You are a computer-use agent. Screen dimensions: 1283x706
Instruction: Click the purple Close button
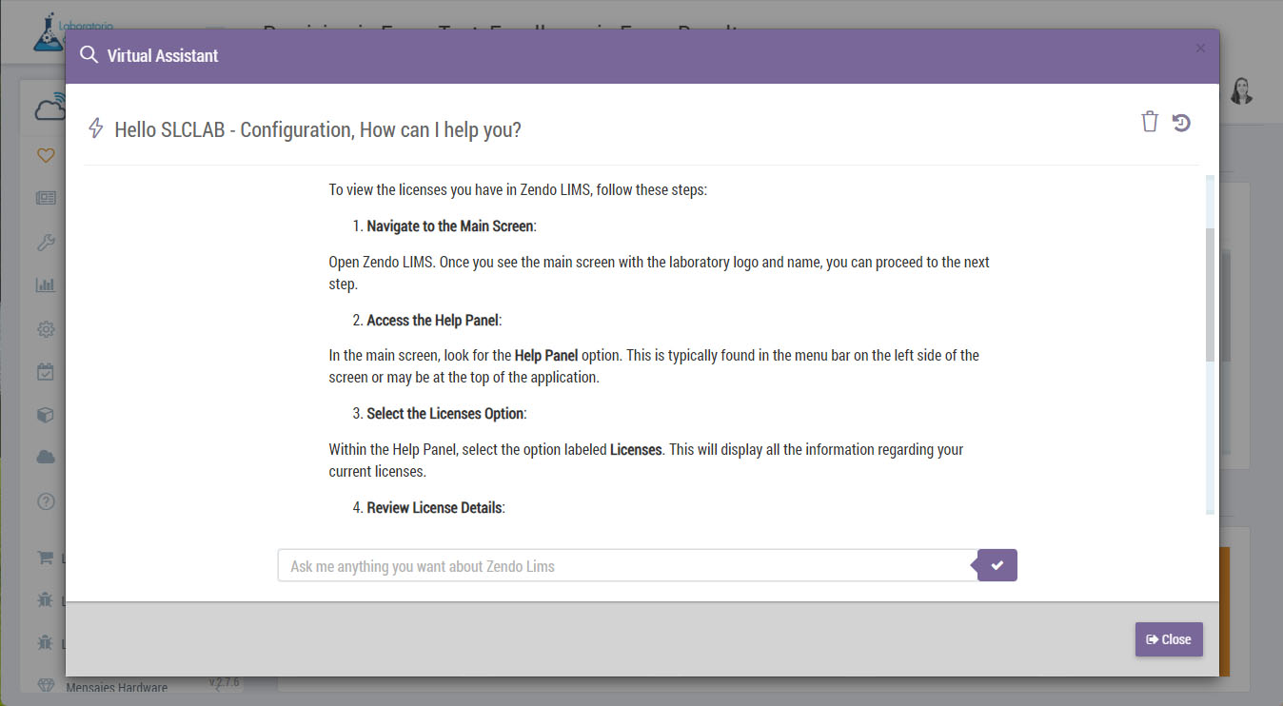1169,639
